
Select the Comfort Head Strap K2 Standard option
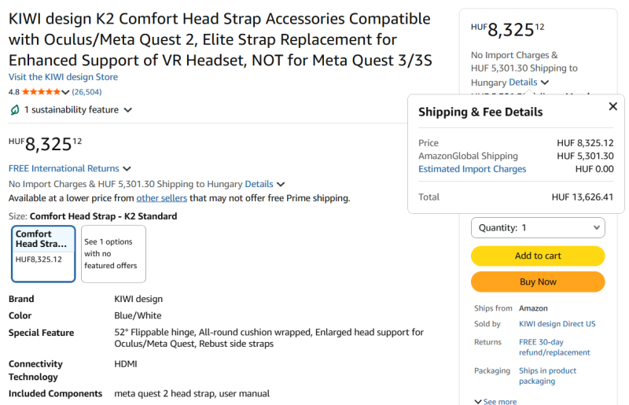(43, 253)
